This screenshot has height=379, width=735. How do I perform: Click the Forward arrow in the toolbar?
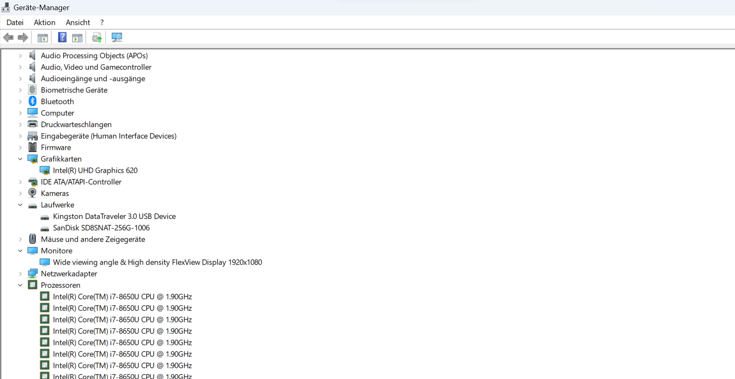pyautogui.click(x=23, y=37)
